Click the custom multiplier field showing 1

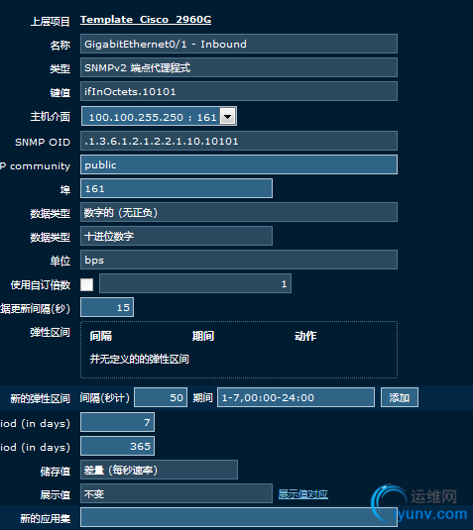click(195, 283)
